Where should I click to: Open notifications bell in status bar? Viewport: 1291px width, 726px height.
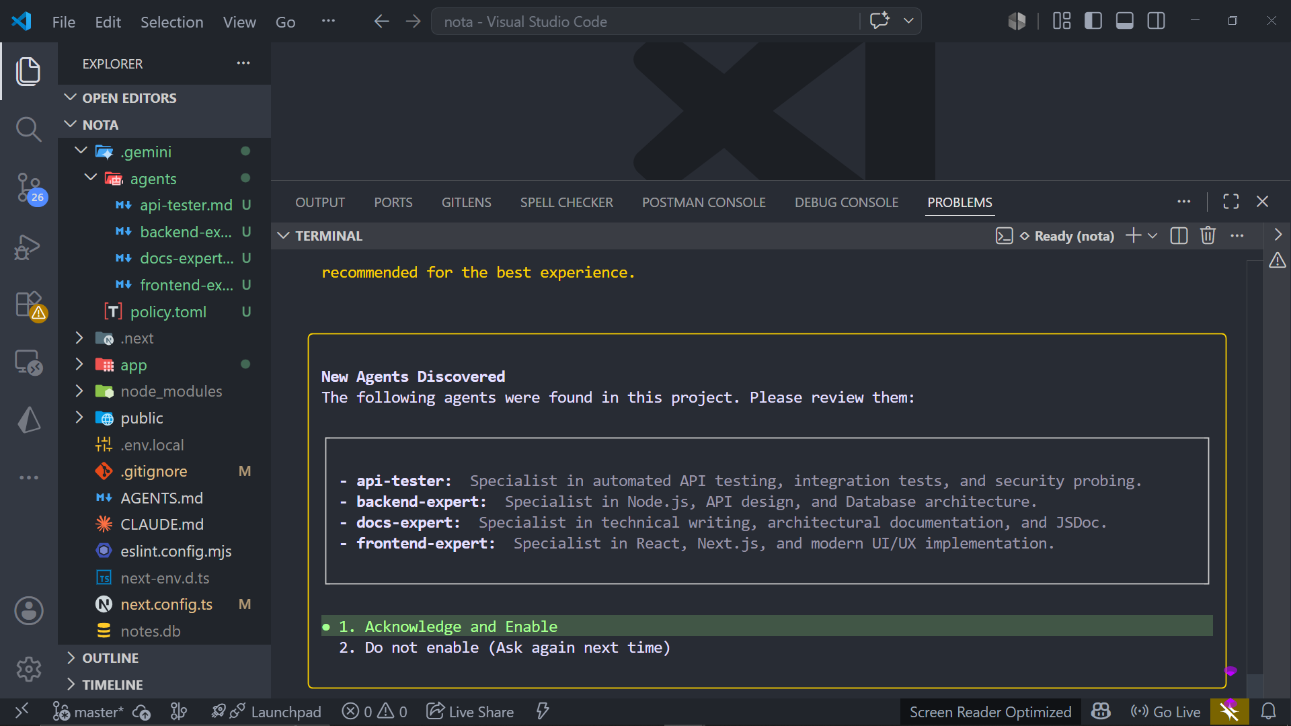[1268, 711]
